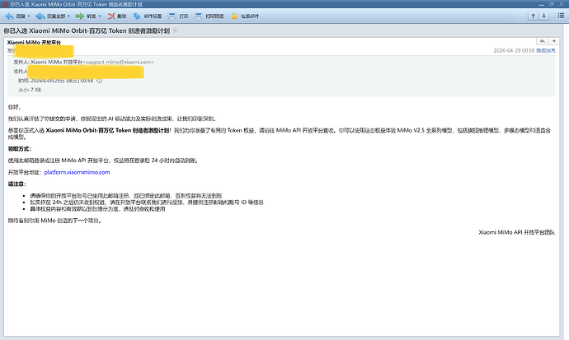569x340 pixels.
Task: Open the platform.xiaomimimo.com link
Action: (x=77, y=172)
